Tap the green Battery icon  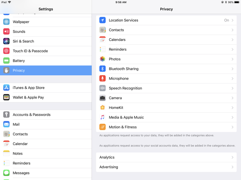[x=6, y=61]
